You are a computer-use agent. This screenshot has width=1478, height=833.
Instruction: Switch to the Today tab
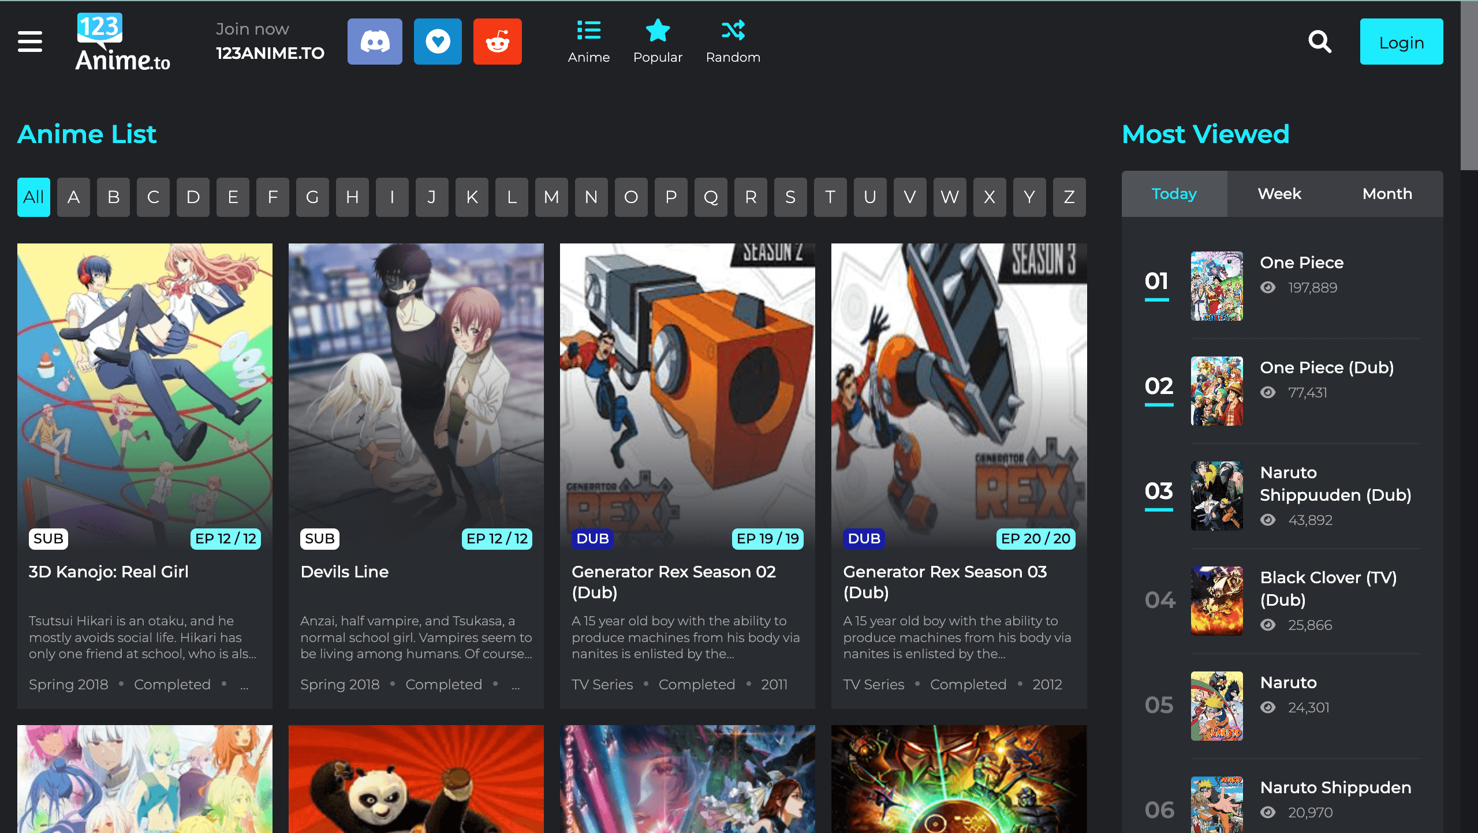coord(1174,194)
